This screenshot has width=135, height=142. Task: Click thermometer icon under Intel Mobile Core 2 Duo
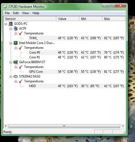[x=21, y=48]
